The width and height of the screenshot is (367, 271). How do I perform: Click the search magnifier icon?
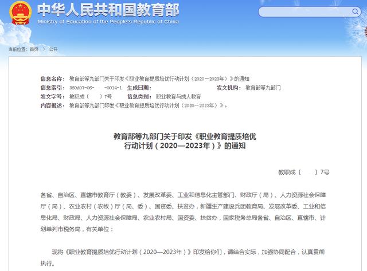pos(355,11)
